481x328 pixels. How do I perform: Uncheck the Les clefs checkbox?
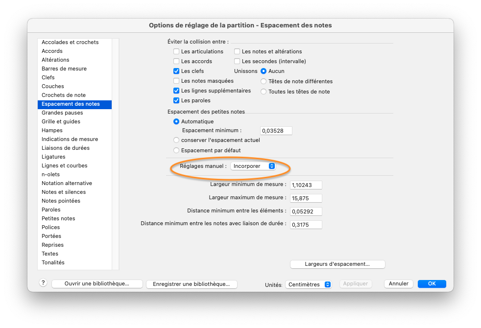(x=176, y=71)
